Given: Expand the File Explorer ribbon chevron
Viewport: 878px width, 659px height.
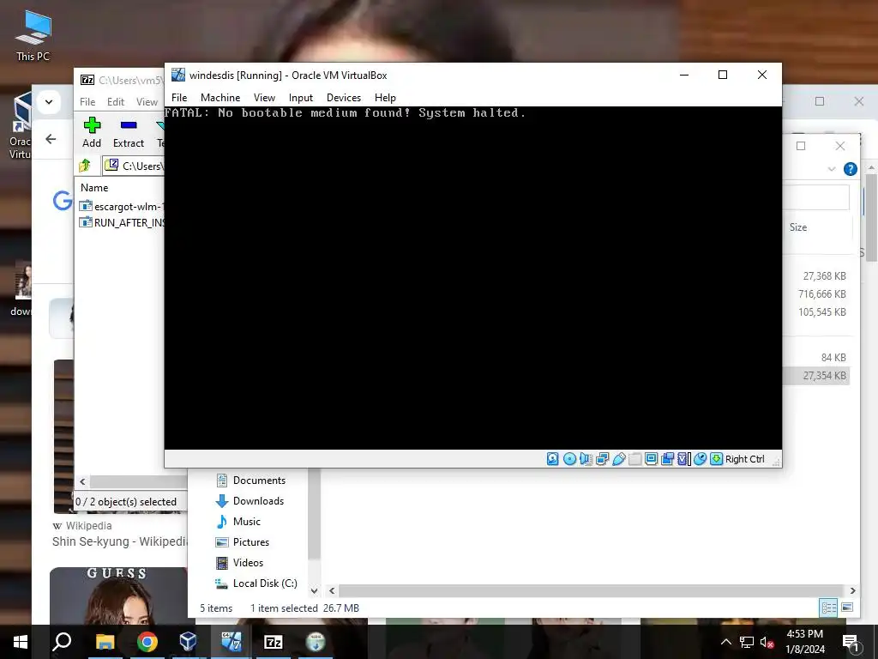Looking at the screenshot, I should point(832,169).
